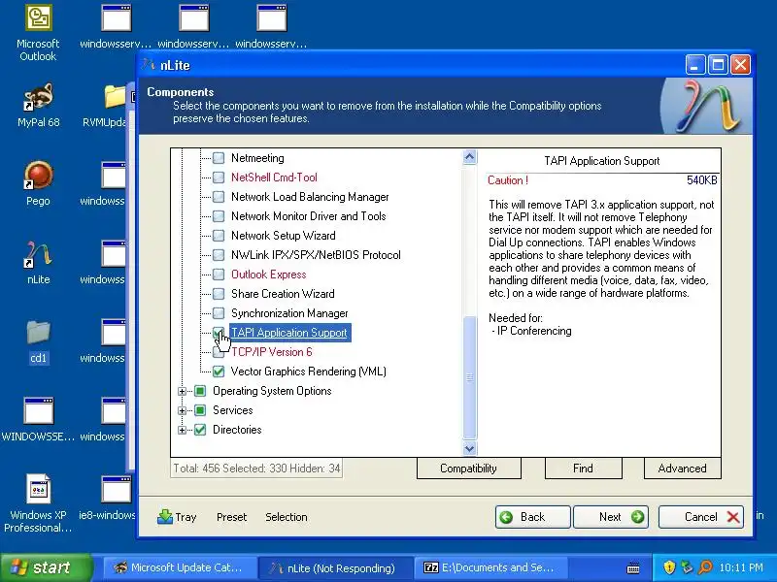Go Back to previous nLite page
This screenshot has height=582, width=777.
[x=532, y=517]
